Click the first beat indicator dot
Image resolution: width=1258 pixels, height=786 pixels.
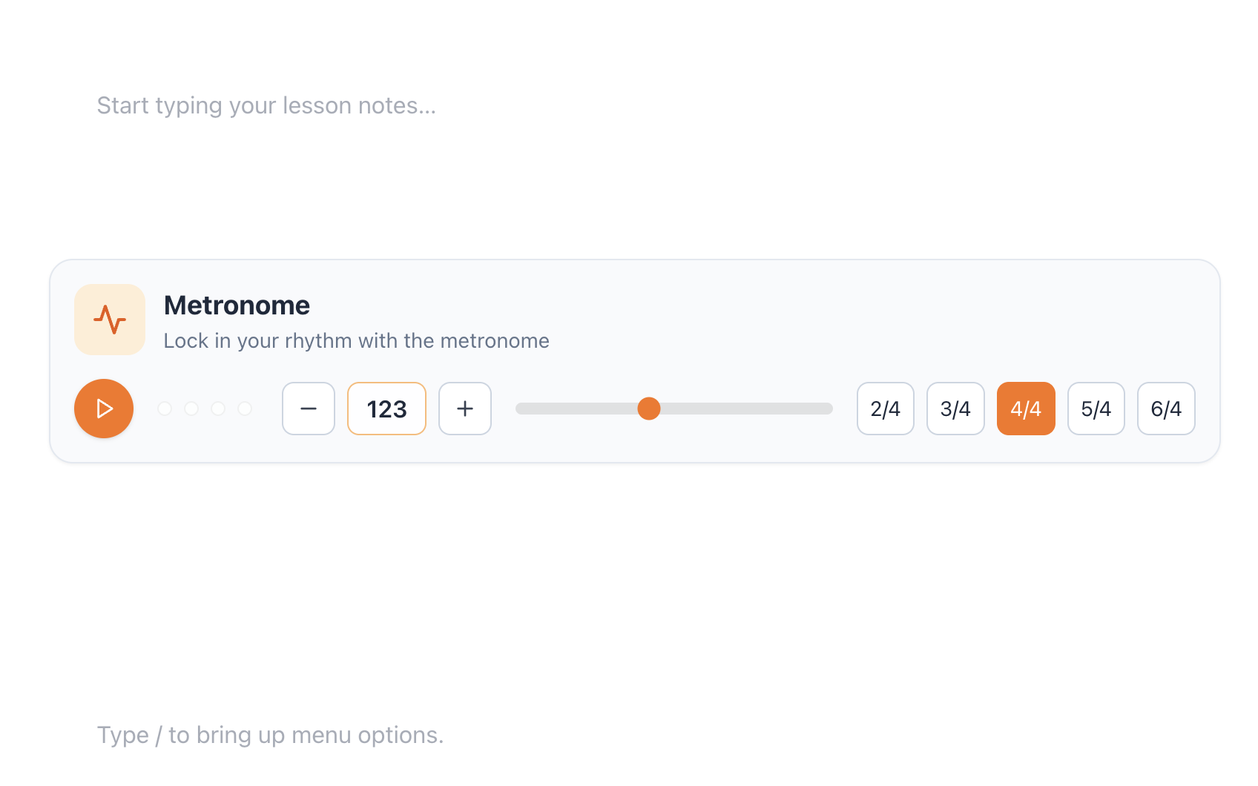[x=165, y=409]
